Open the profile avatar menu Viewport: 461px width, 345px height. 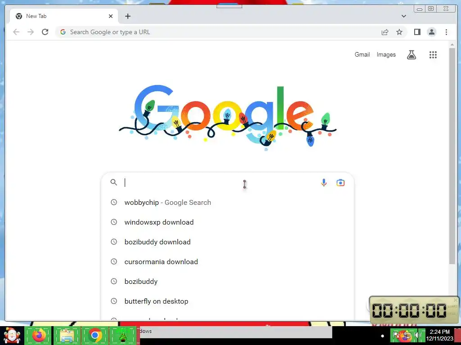pos(432,32)
